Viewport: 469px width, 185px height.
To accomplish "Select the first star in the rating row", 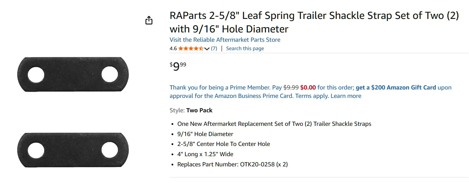I will (x=181, y=48).
